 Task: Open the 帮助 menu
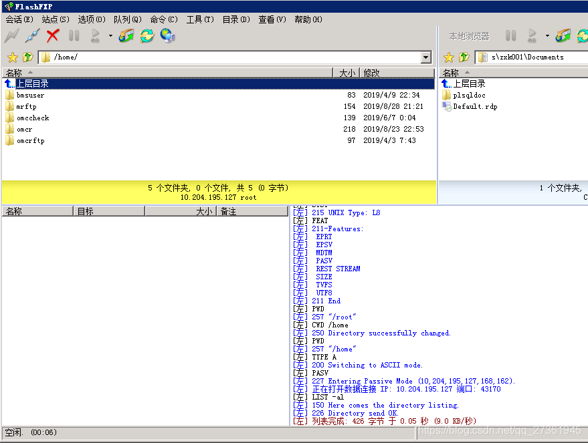pos(308,19)
